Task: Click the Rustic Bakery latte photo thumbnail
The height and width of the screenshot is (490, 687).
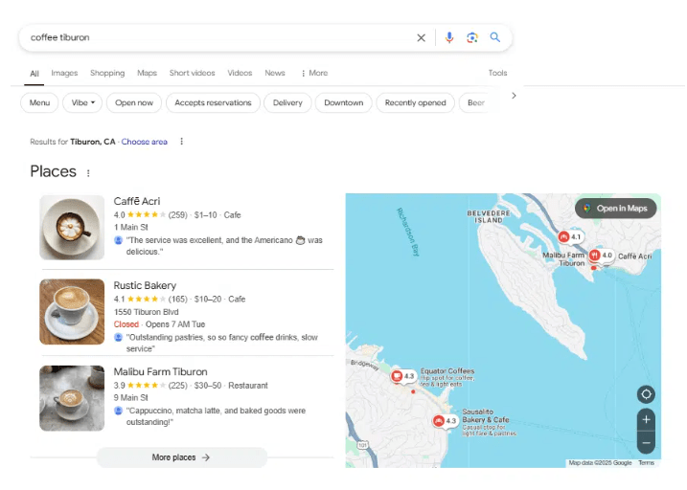Action: [72, 312]
